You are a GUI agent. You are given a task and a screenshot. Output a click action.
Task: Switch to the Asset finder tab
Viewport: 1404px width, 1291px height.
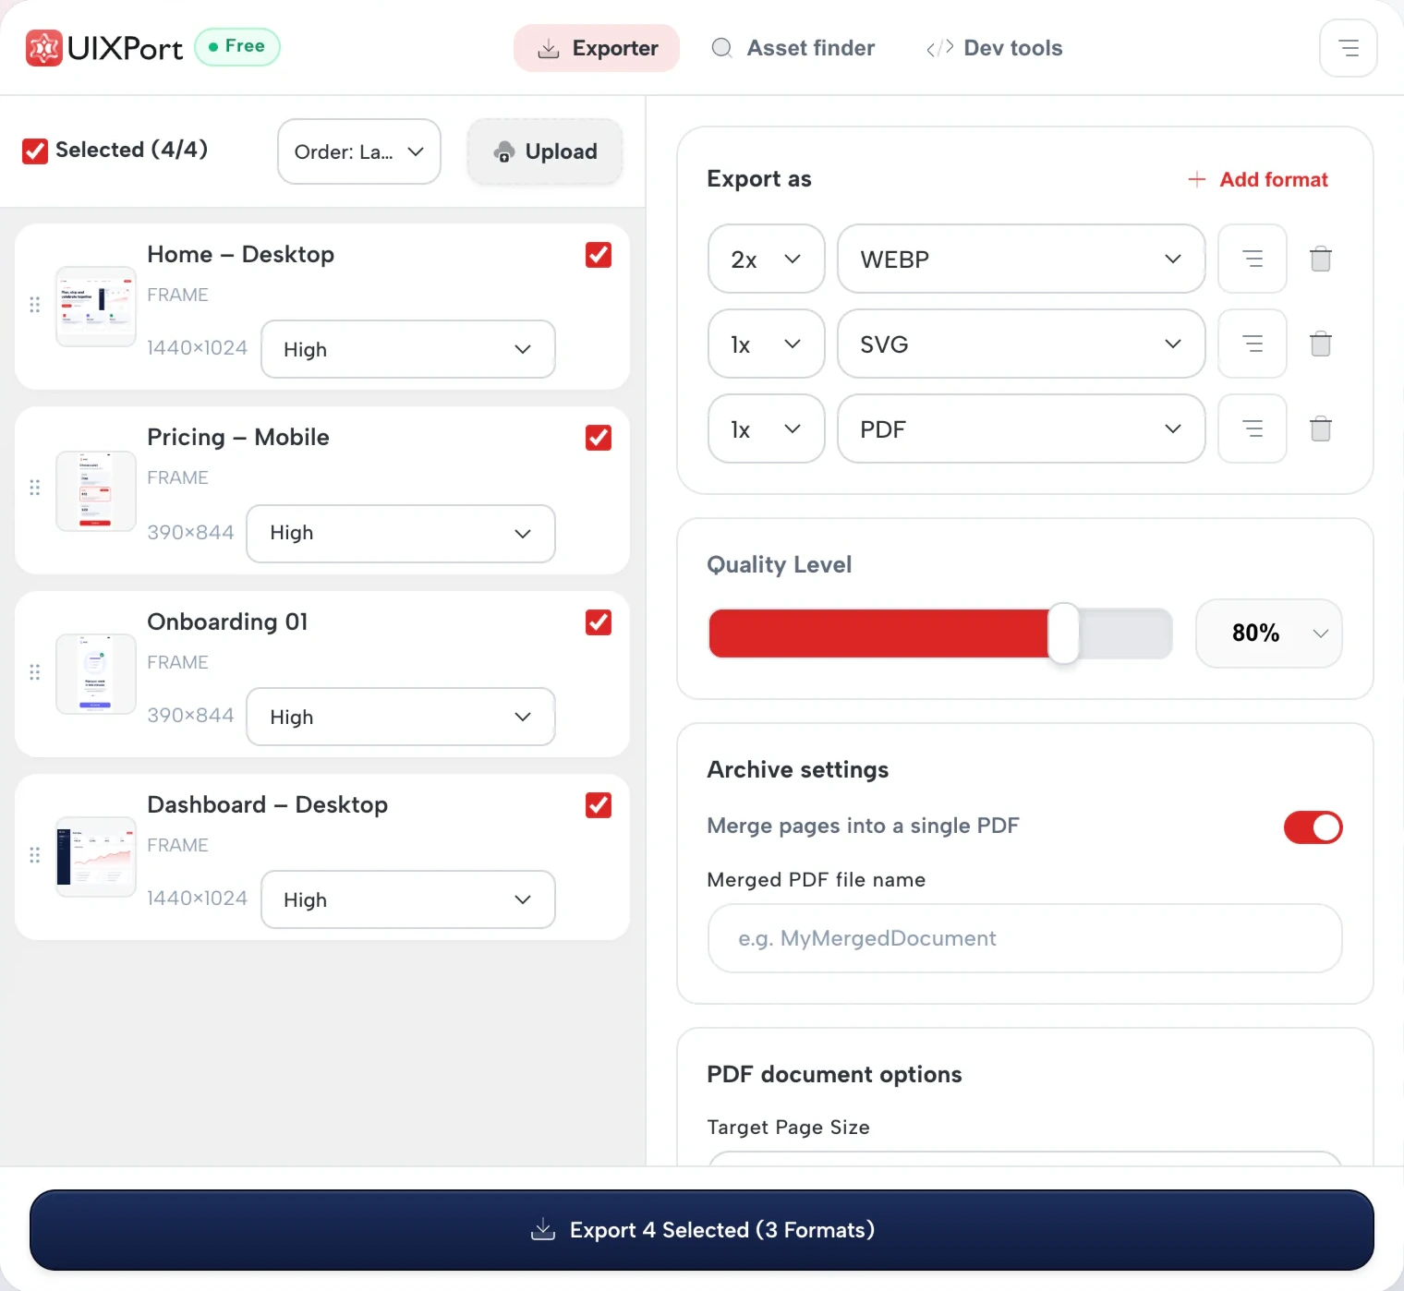click(793, 48)
